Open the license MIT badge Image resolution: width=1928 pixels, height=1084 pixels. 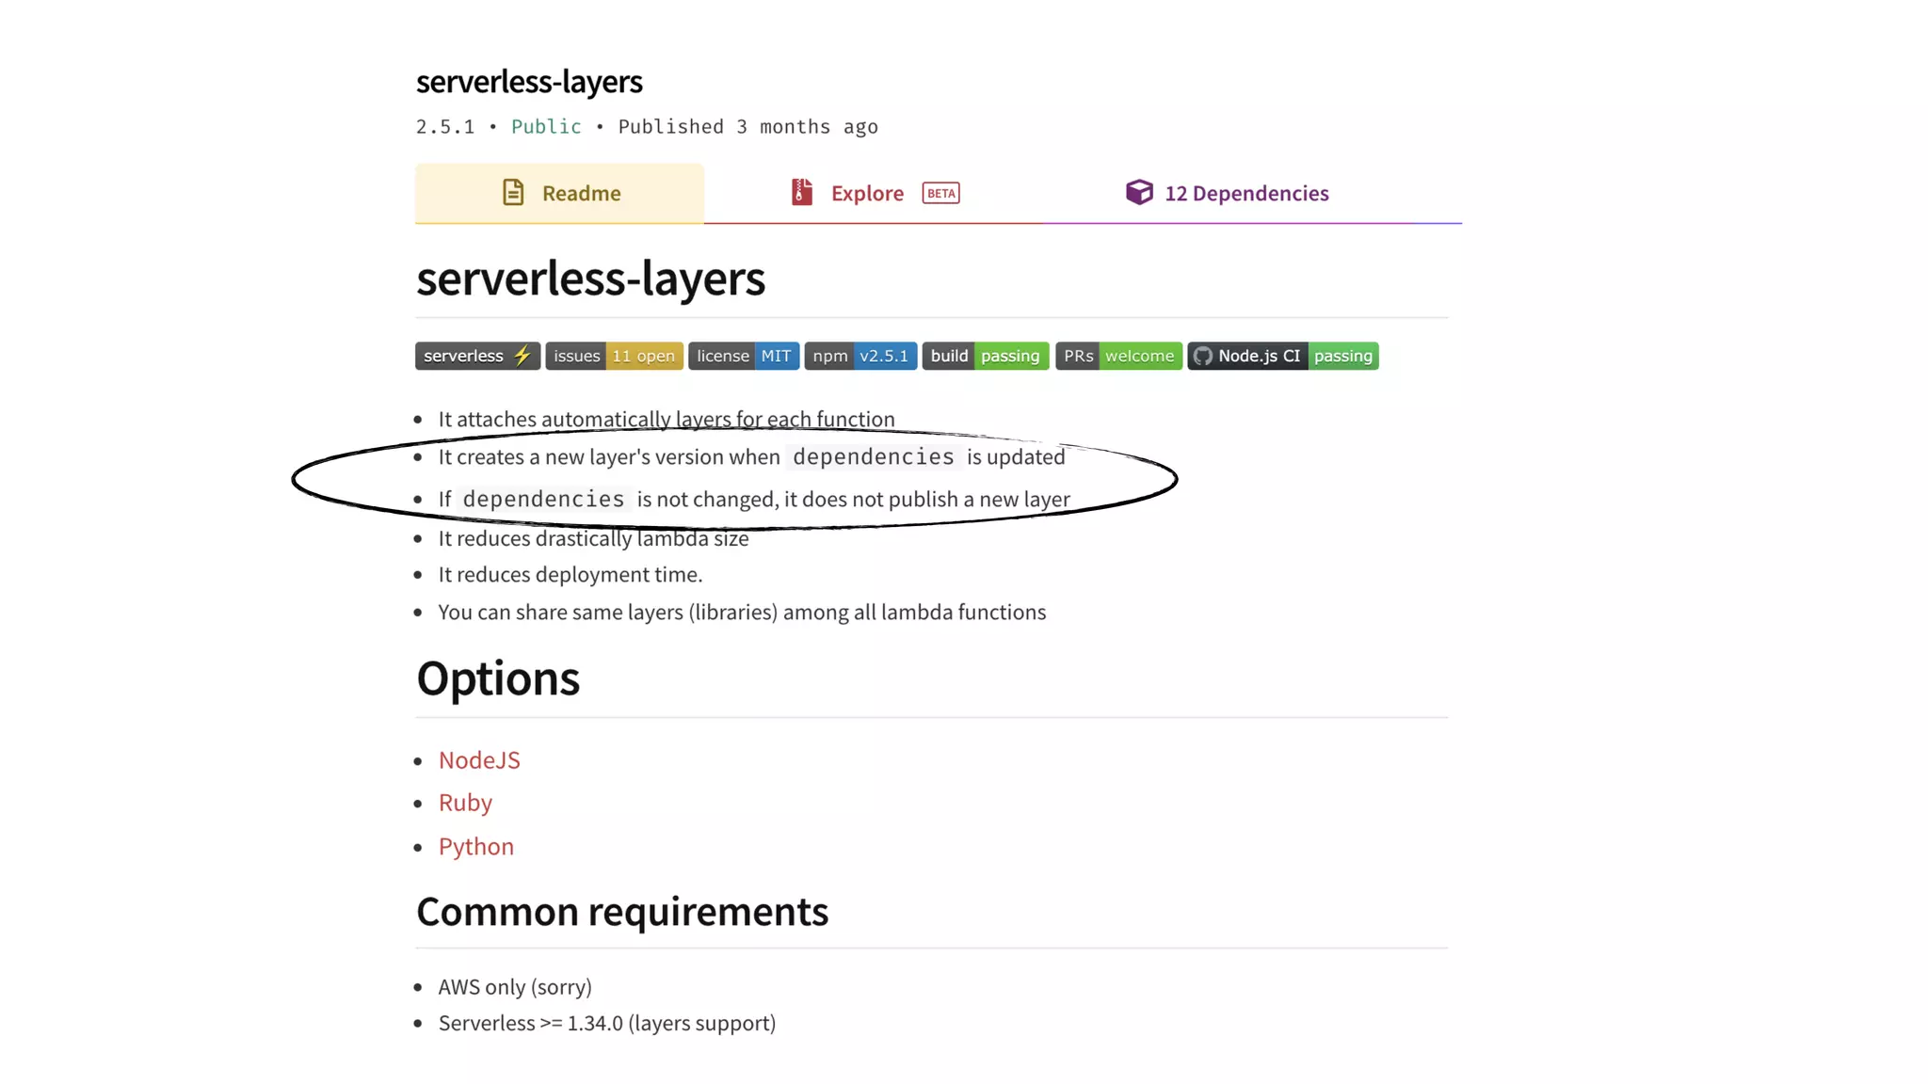744,356
